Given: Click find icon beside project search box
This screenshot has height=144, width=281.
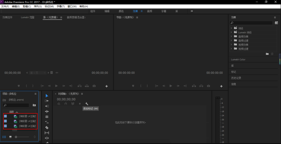Looking at the screenshot, I should pyautogui.click(x=34, y=105).
